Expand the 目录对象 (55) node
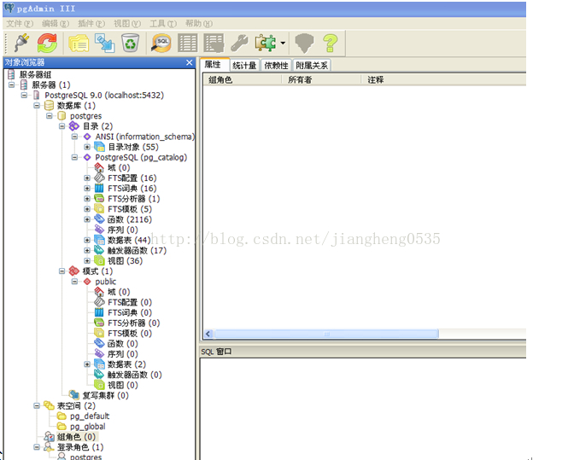574x460 pixels. tap(87, 147)
